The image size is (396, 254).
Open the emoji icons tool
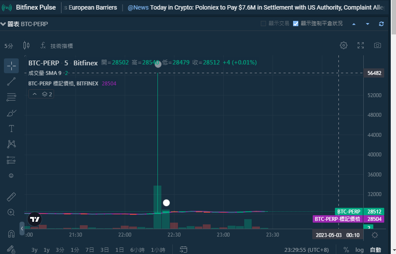[x=11, y=176]
